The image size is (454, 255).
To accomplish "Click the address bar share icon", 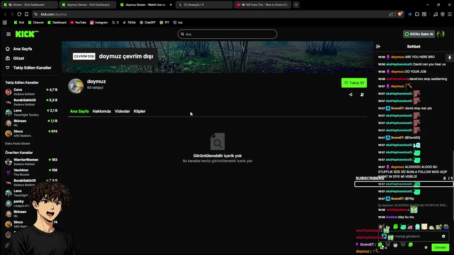I will [x=391, y=14].
